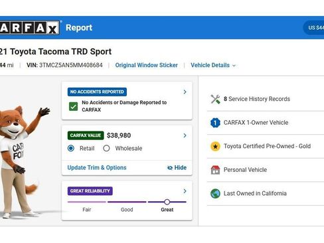Click the crossed-eye icon beside Hide
The width and height of the screenshot is (324, 243).
click(170, 168)
